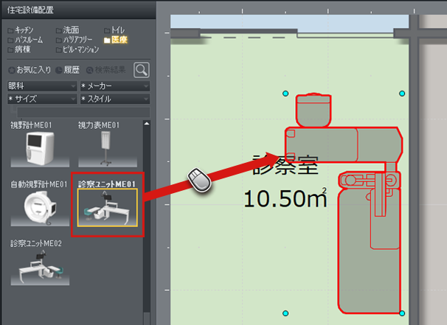This screenshot has width=447, height=325.
Task: Select the 医療 category folder
Action: 117,40
